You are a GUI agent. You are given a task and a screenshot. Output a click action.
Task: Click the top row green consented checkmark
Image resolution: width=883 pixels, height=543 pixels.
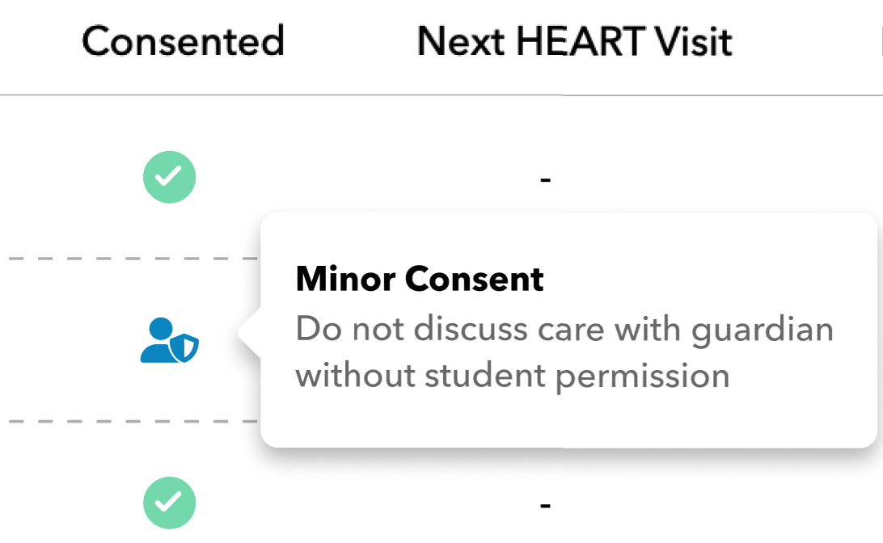[169, 177]
